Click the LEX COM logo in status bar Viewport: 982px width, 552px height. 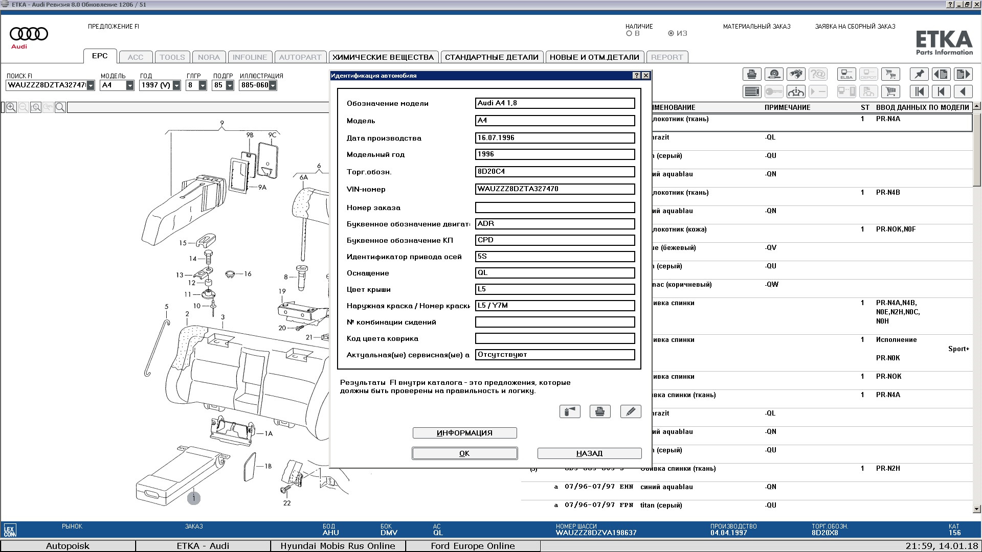click(10, 531)
